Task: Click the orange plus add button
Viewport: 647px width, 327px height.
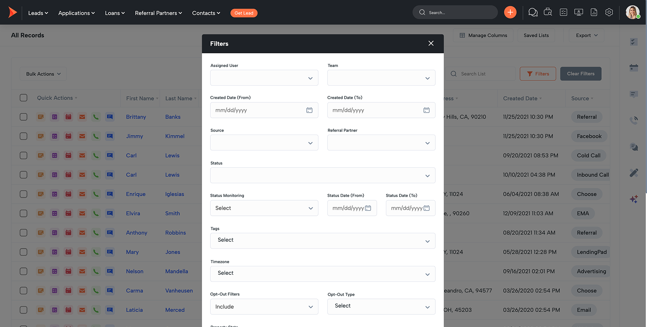Action: click(x=510, y=13)
